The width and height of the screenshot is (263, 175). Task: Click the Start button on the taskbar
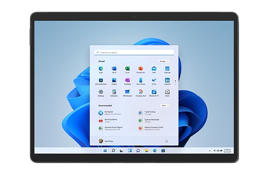(105, 150)
